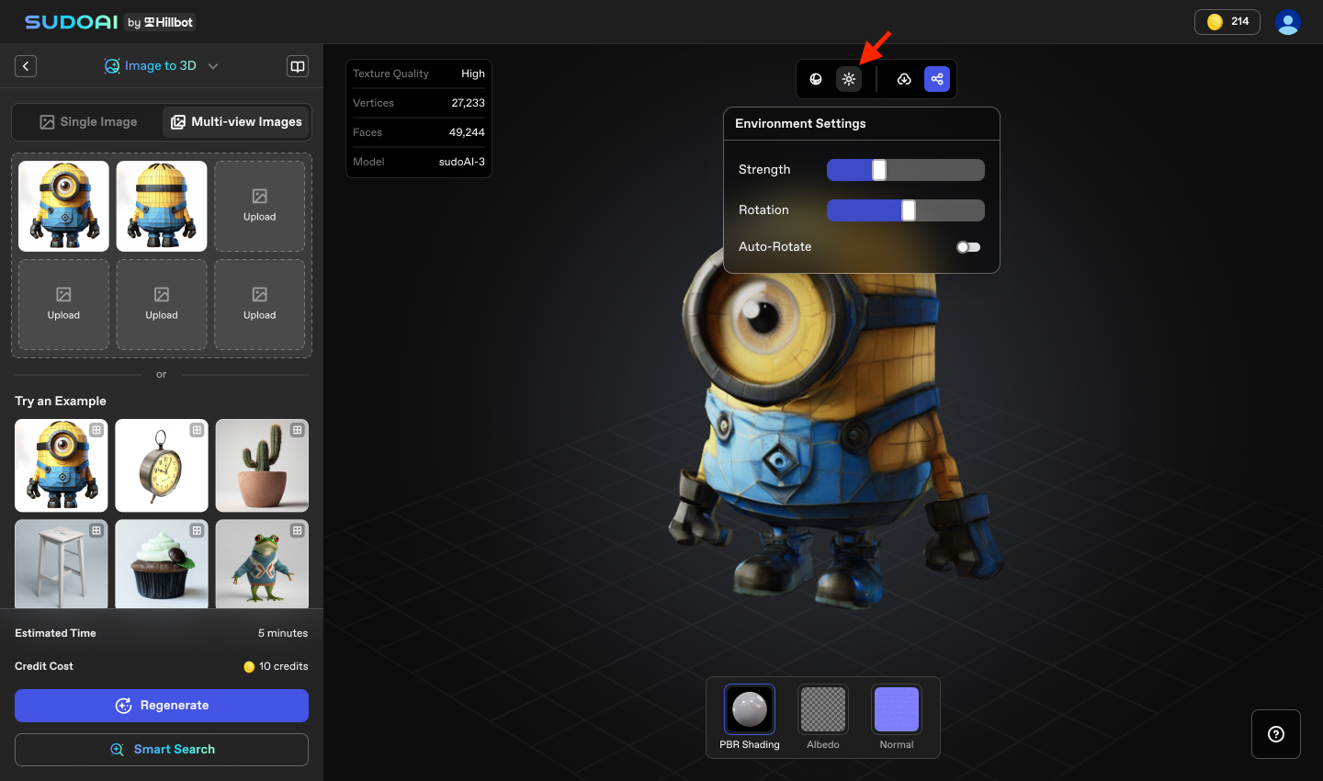Click multi-view badge on the frog example
The width and height of the screenshot is (1323, 781).
[297, 530]
